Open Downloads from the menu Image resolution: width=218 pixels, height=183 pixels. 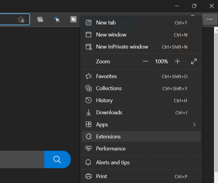tap(141, 112)
